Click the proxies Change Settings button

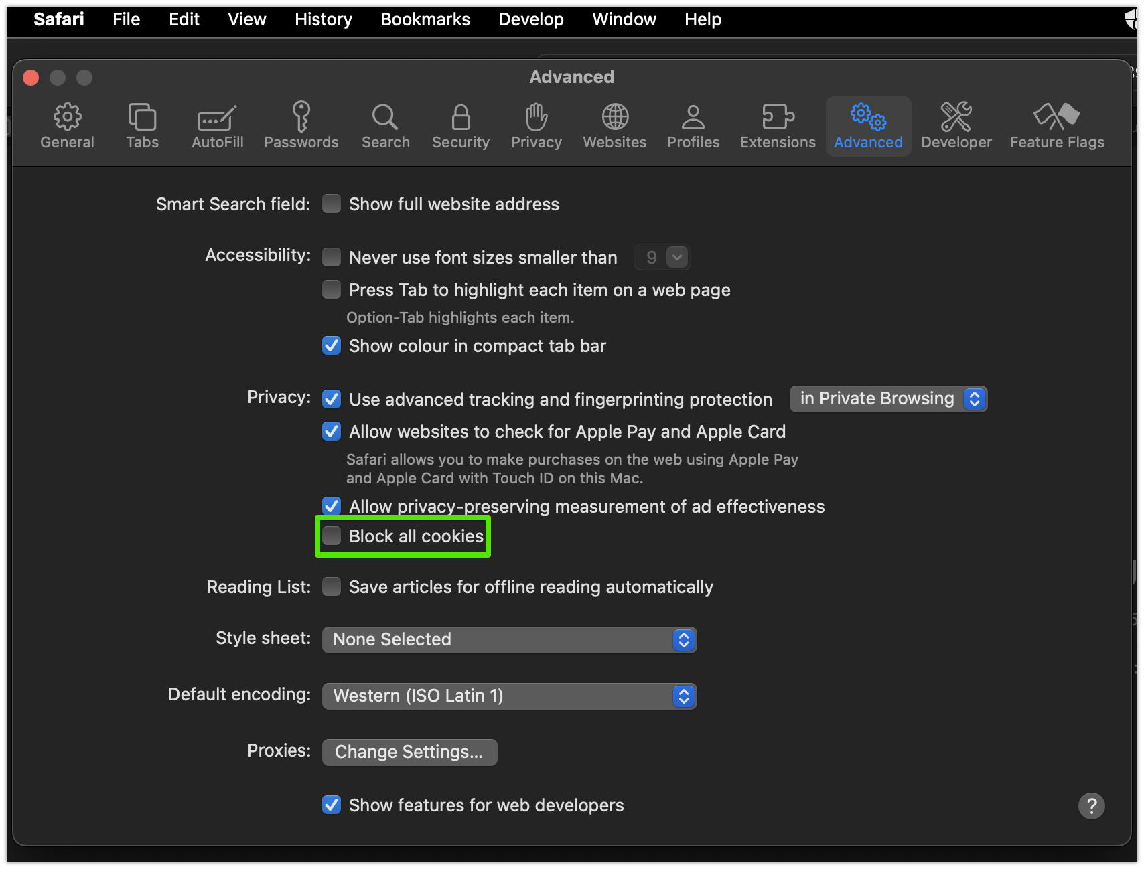(x=409, y=752)
